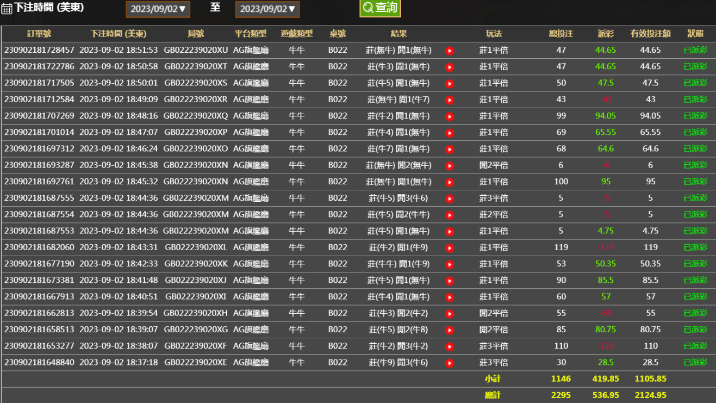The image size is (716, 403).
Task: Click result 莊(無牛) 閒1(牛7)
Action: point(399,100)
